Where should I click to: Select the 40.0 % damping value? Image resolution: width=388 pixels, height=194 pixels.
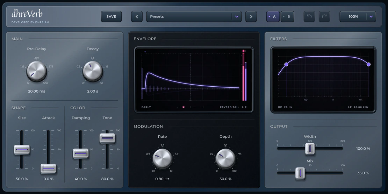pyautogui.click(x=81, y=179)
